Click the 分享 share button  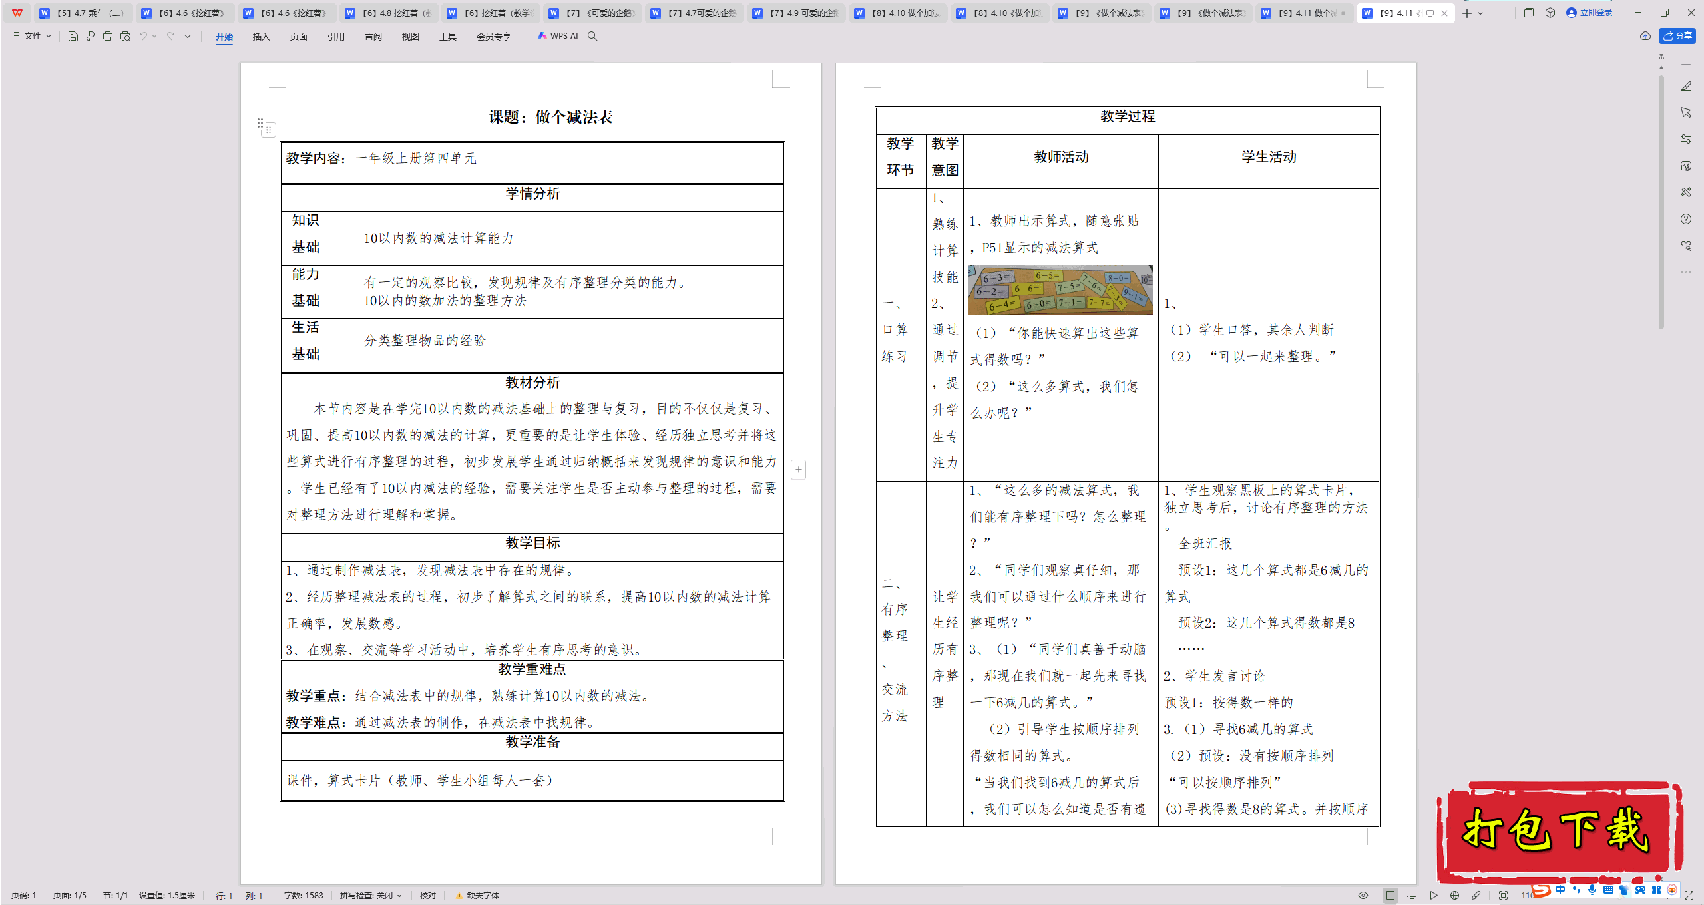(1677, 36)
